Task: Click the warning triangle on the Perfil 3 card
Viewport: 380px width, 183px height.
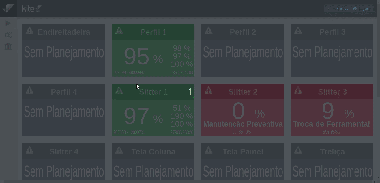Action: pyautogui.click(x=298, y=30)
